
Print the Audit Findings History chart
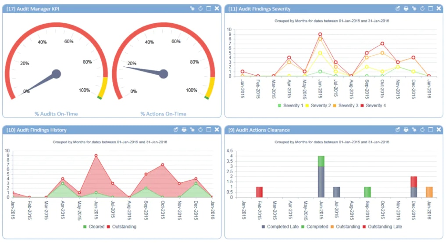pyautogui.click(x=184, y=130)
